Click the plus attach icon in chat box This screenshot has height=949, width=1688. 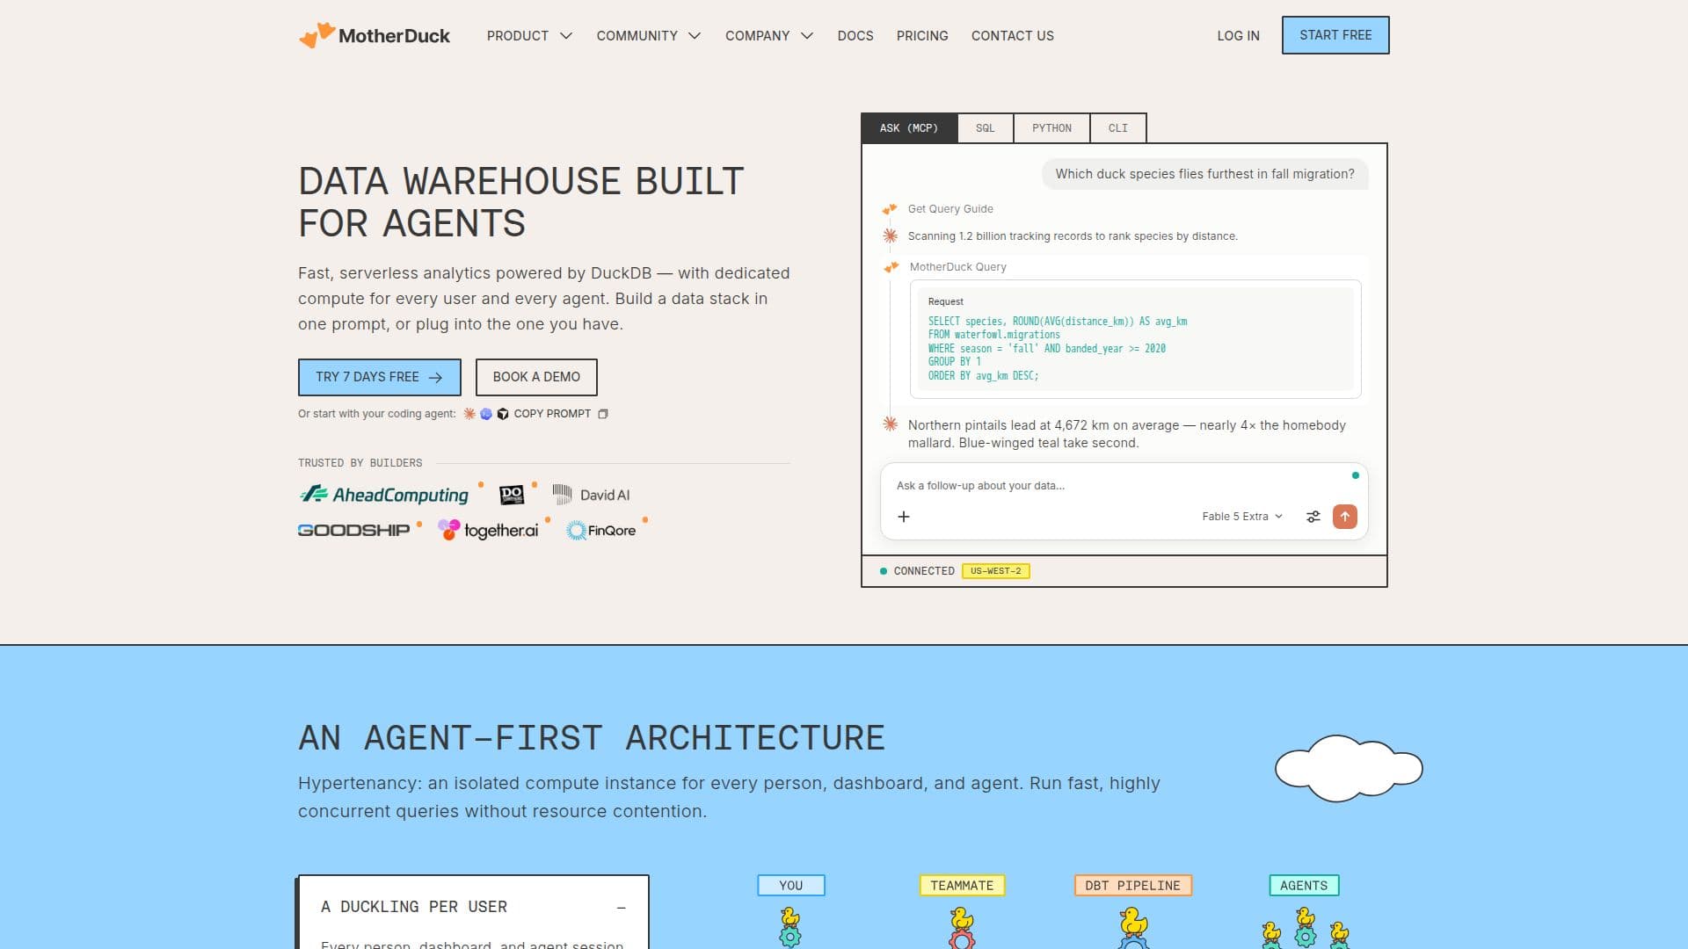904,517
